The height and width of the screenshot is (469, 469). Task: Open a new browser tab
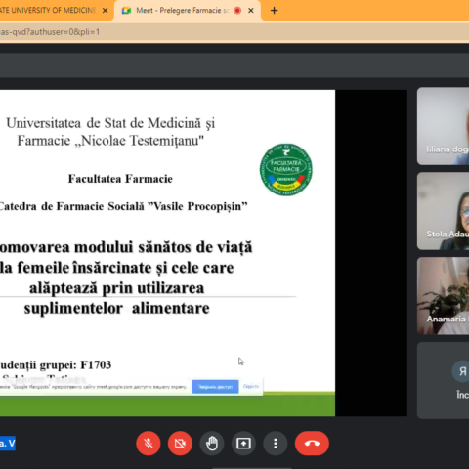coord(274,11)
